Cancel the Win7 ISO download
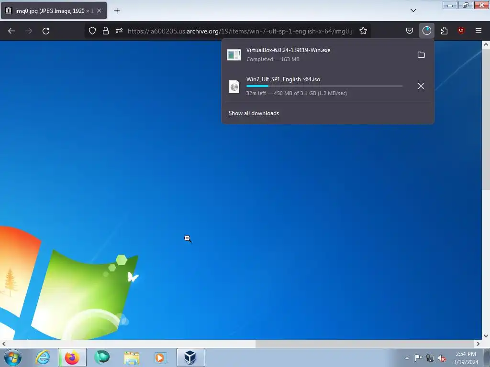Image resolution: width=490 pixels, height=367 pixels. [421, 86]
